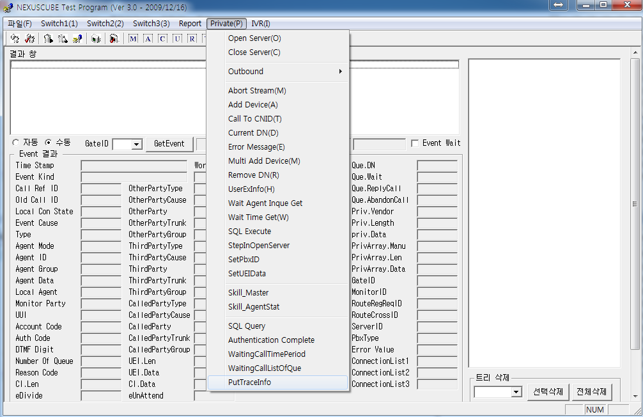Image resolution: width=643 pixels, height=417 pixels.
Task: Select Skill_AgentStat menu entry
Action: coord(279,306)
